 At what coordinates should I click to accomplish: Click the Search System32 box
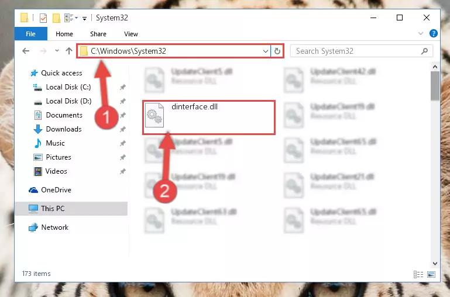pos(361,51)
